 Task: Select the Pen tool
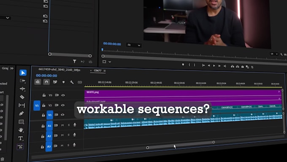(x=21, y=113)
